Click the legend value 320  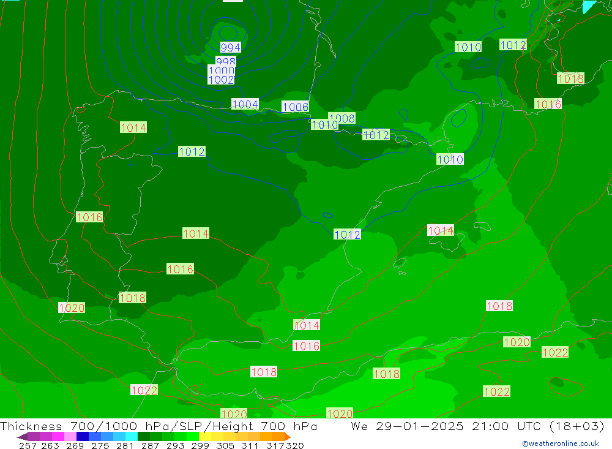295,445
